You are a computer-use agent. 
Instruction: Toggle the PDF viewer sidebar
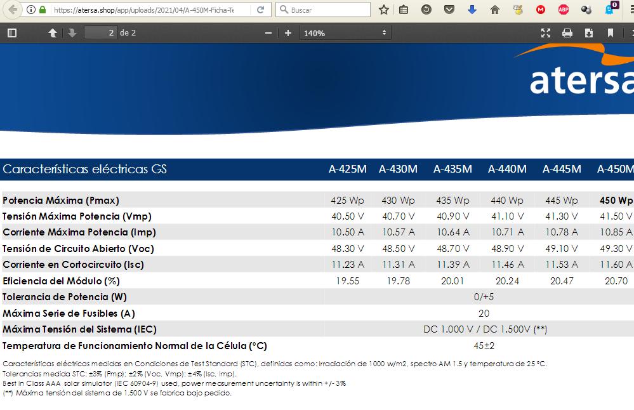point(12,33)
